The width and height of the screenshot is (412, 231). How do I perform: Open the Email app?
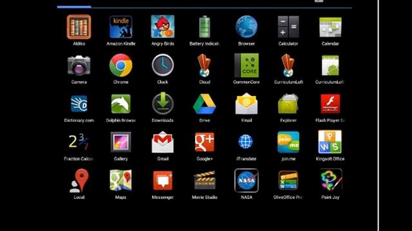pos(247,103)
